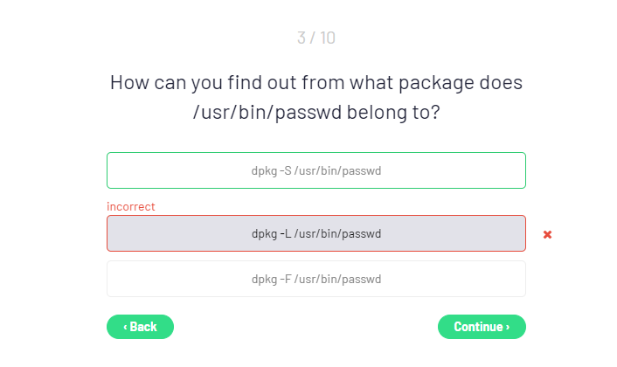Click the left chevron on Back button
Viewport: 617px width, 367px height.
point(125,327)
